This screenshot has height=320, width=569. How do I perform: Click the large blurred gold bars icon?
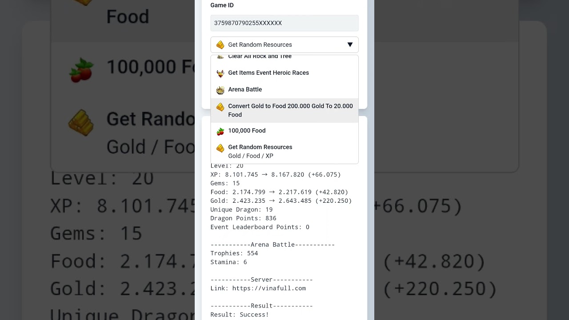point(81,123)
